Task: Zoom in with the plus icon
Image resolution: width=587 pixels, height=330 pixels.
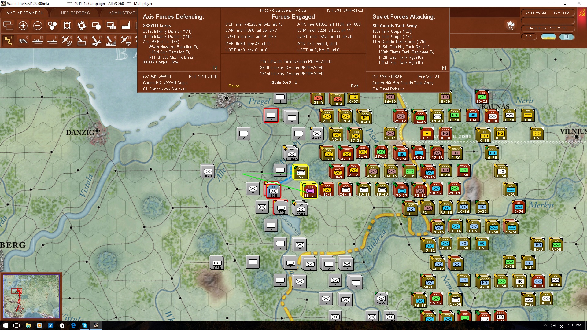Action: (x=23, y=26)
